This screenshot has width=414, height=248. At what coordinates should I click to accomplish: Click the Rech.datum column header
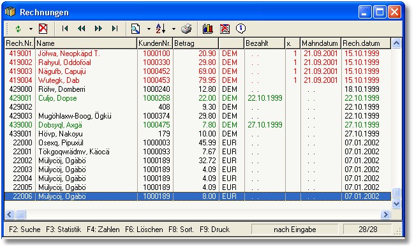click(366, 43)
